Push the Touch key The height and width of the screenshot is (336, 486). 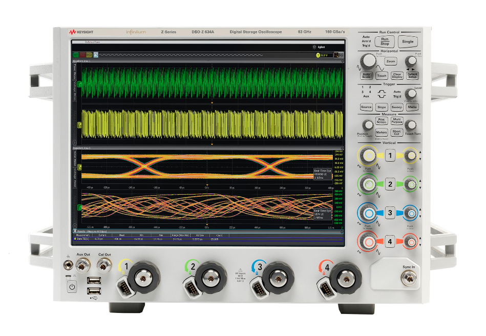click(382, 76)
